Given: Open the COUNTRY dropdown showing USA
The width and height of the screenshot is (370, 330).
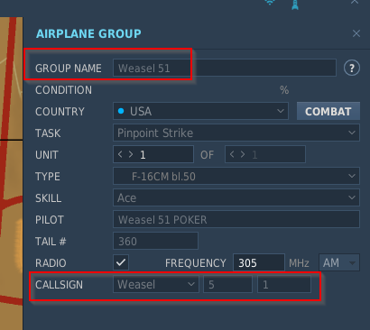Looking at the screenshot, I should click(x=200, y=111).
